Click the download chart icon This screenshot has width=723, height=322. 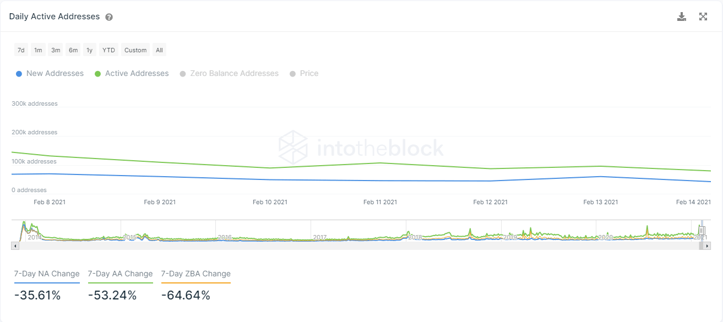point(682,17)
